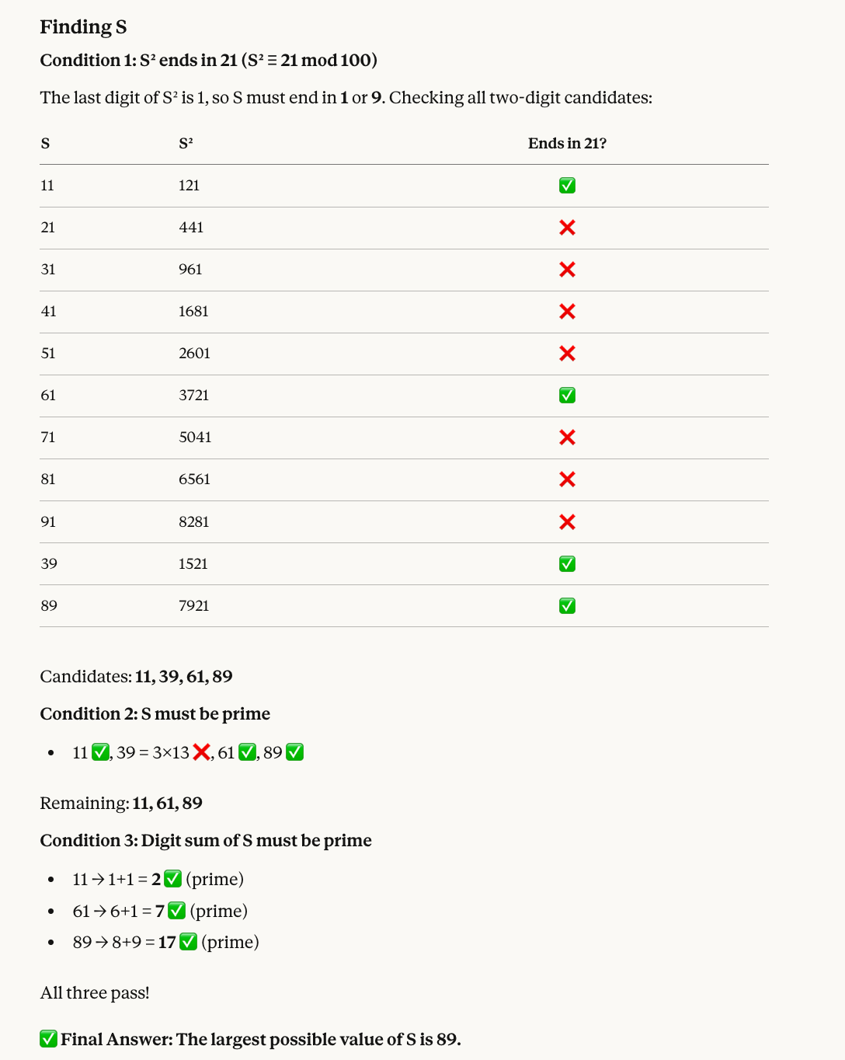Click the green checkmark in the 1521 row
845x1060 pixels.
coord(567,563)
